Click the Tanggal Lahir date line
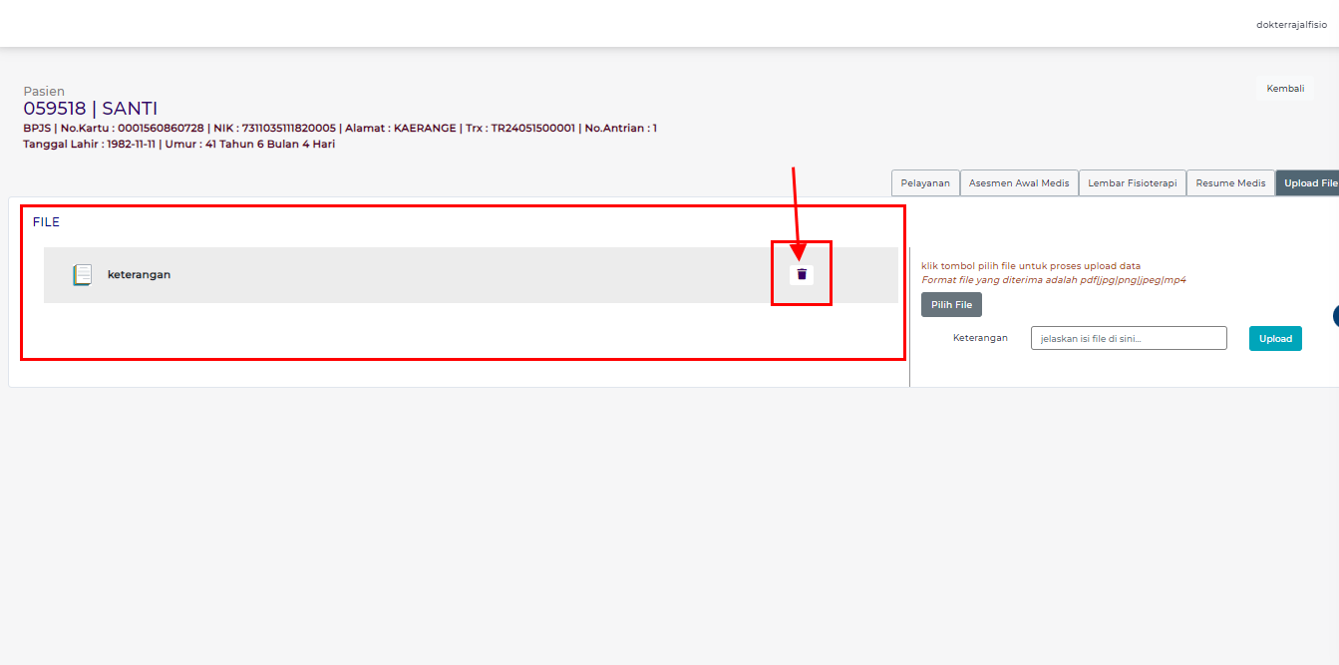Screen dimensions: 1339x665 [x=178, y=145]
